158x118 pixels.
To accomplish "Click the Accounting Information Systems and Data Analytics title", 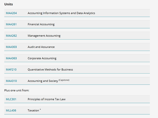I will pos(61,13).
